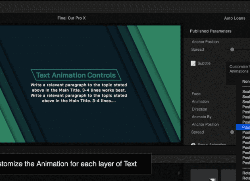
Task: Click Spread slider handle below Animate By
Action: [232, 132]
